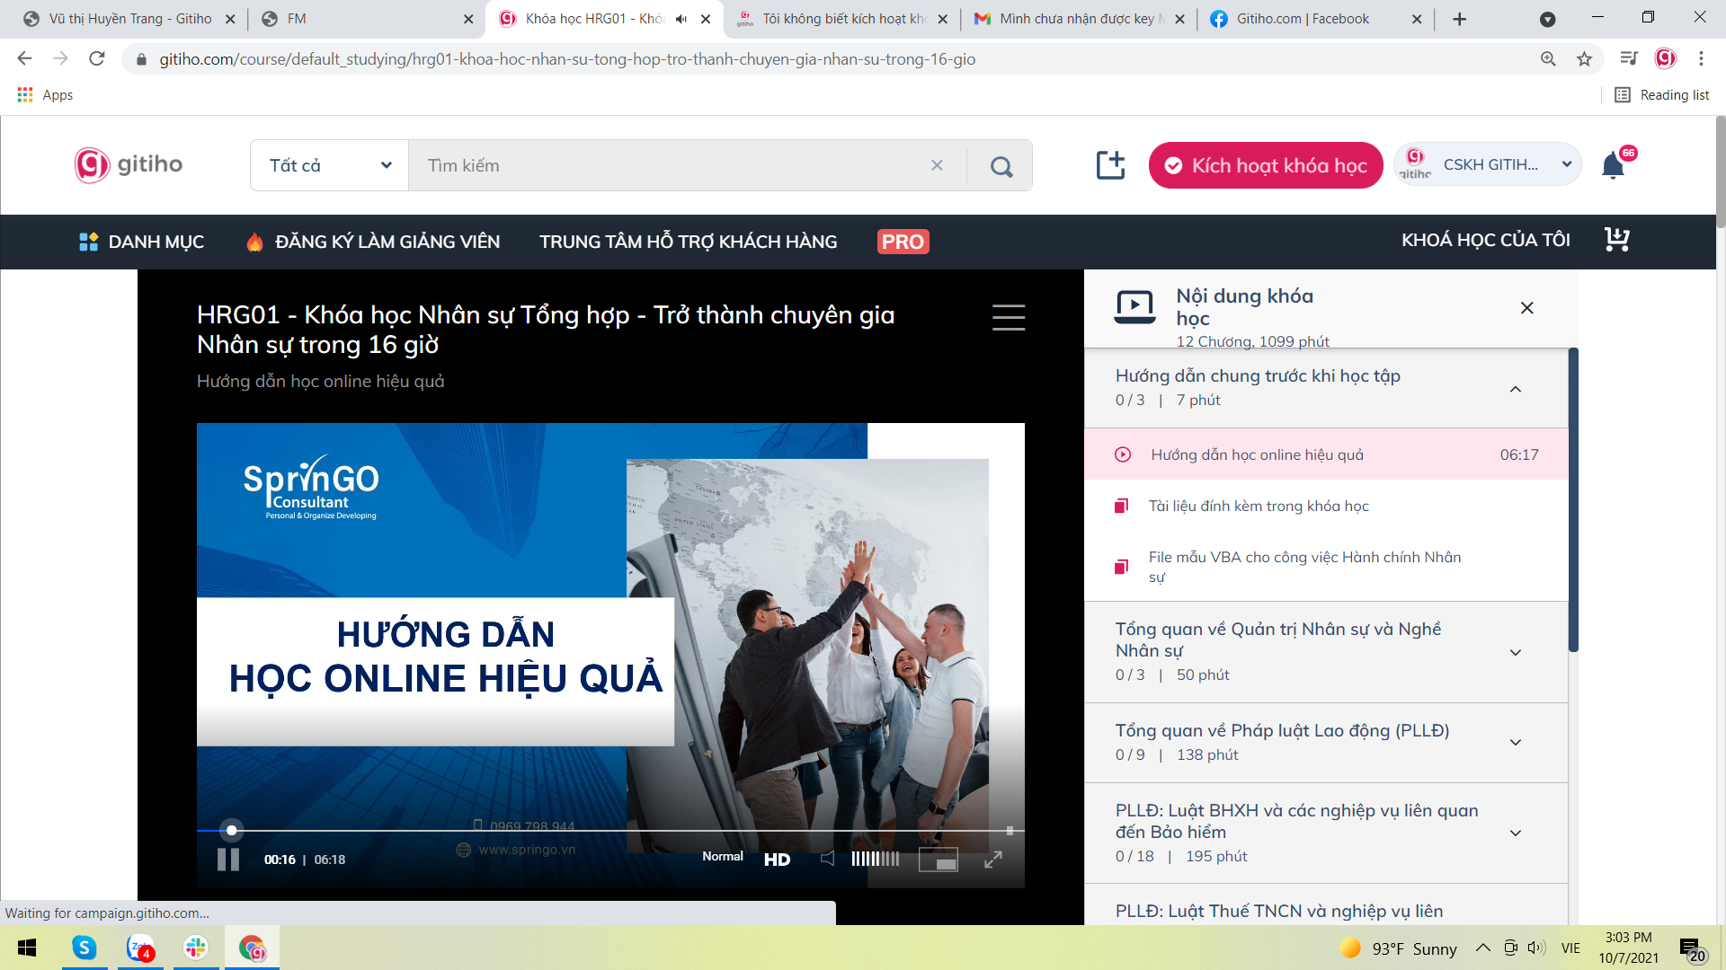The width and height of the screenshot is (1726, 970).
Task: Enter fullscreen video mode
Action: 992,860
